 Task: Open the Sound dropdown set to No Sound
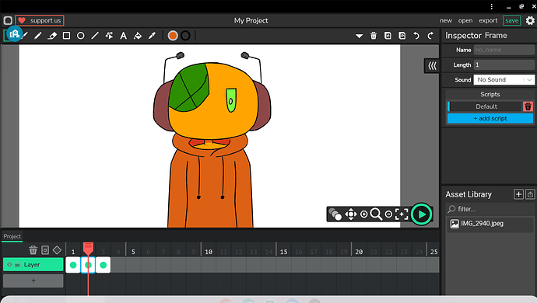[x=504, y=80]
